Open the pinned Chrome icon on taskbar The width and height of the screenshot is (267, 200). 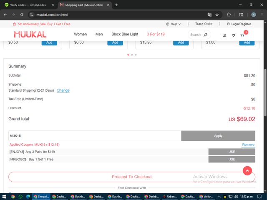pyautogui.click(x=13, y=197)
